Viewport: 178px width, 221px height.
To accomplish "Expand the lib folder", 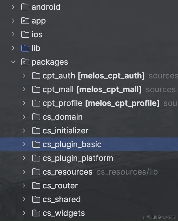I will [x=13, y=48].
